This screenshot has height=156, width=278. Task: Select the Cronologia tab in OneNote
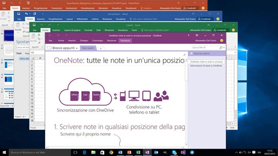pyautogui.click(x=97, y=41)
